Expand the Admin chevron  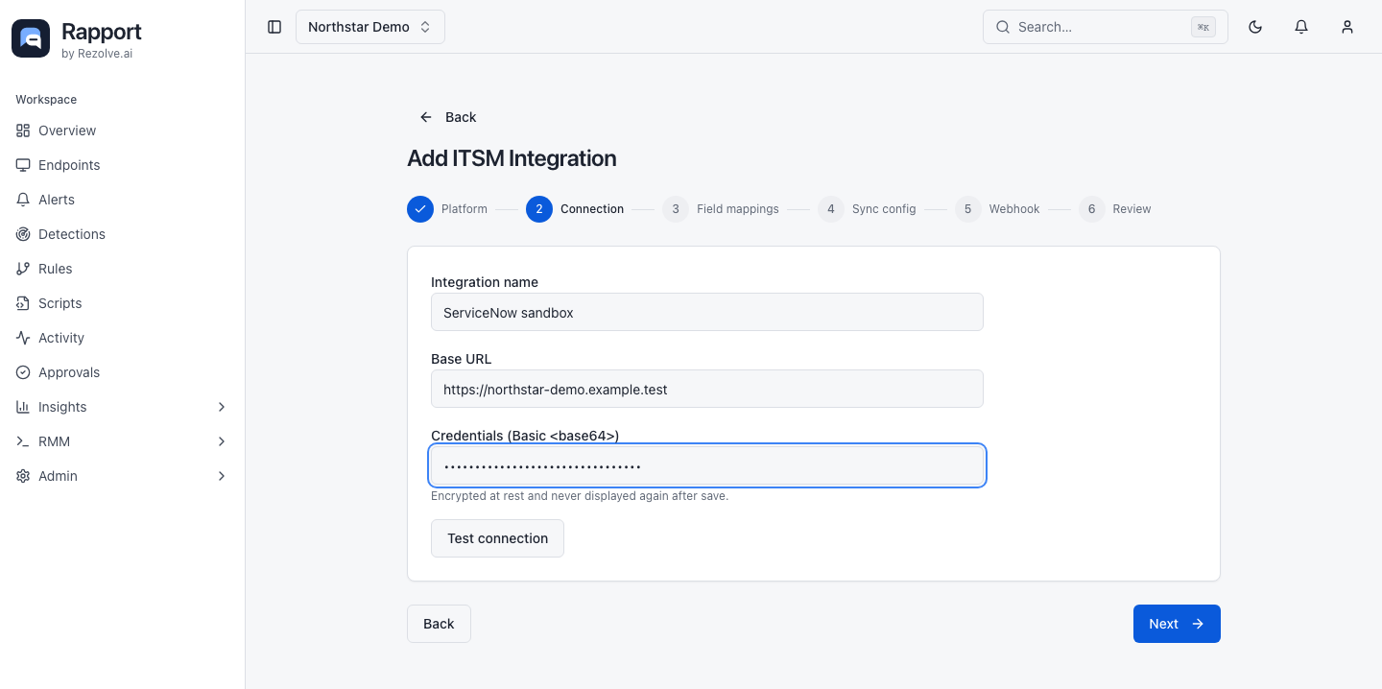click(x=222, y=476)
